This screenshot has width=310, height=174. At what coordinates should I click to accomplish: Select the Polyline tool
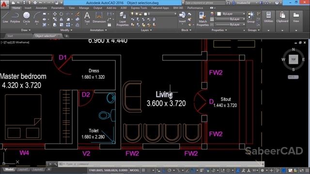coord(15,17)
